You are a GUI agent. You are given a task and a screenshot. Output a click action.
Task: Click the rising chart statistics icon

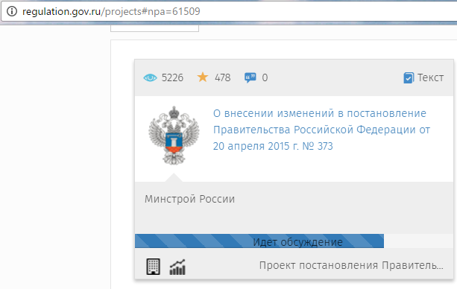pos(177,267)
